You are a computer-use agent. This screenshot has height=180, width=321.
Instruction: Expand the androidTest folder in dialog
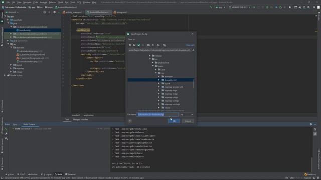(x=153, y=63)
